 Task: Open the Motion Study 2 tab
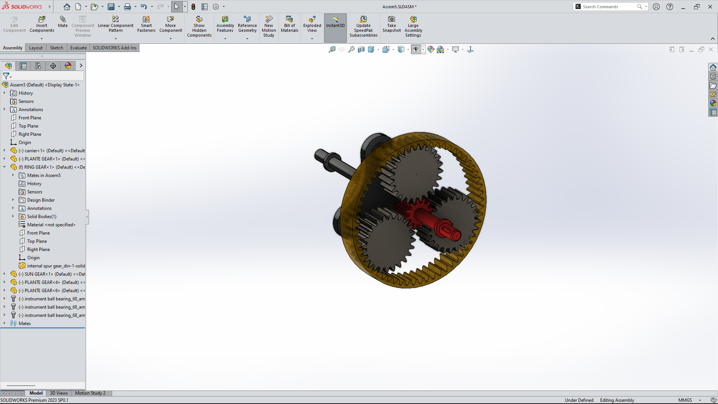coord(90,393)
